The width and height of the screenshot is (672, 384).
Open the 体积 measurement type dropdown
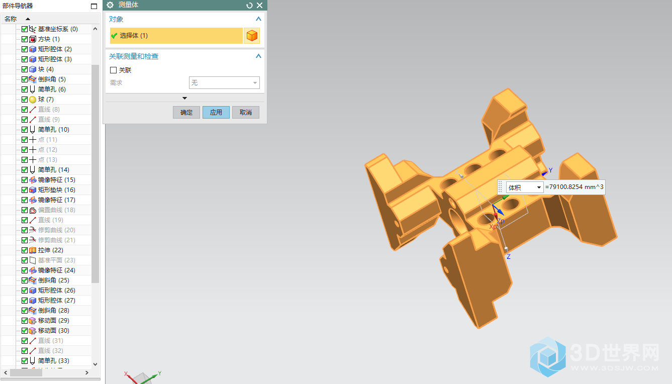click(x=525, y=187)
